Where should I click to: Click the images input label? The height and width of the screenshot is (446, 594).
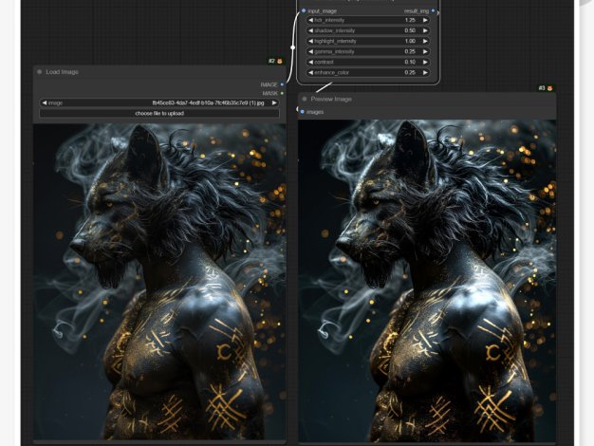coord(315,112)
